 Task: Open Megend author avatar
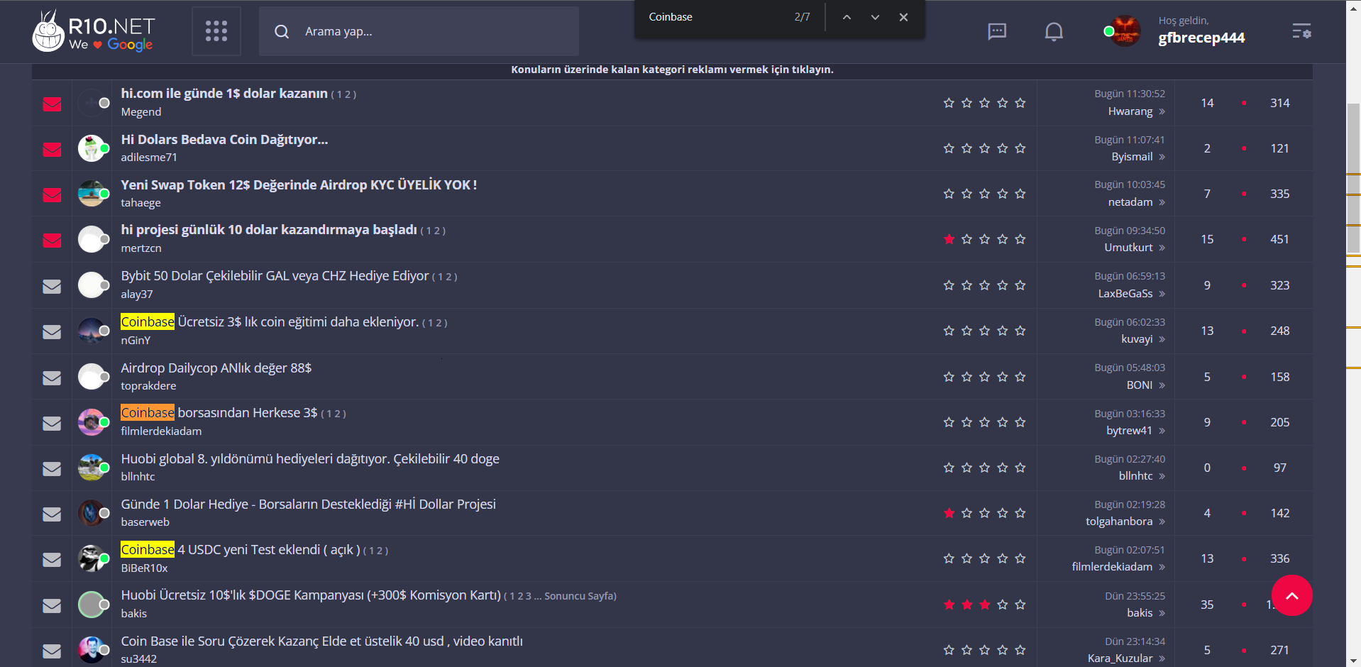(92, 103)
